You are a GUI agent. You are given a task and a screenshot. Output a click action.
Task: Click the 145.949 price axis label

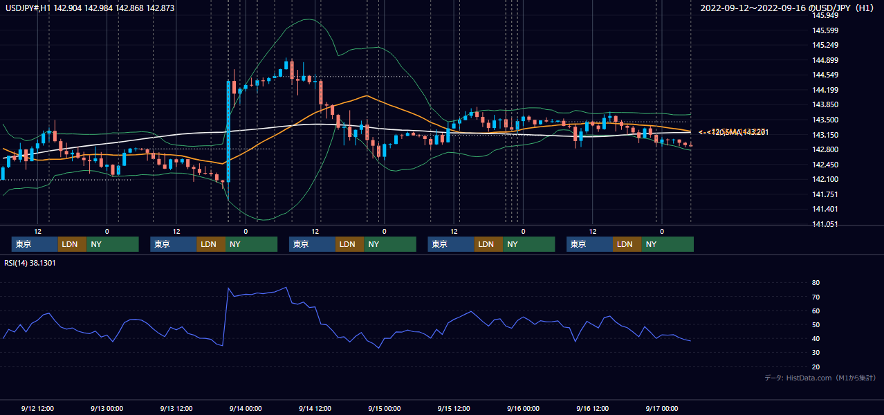point(826,16)
